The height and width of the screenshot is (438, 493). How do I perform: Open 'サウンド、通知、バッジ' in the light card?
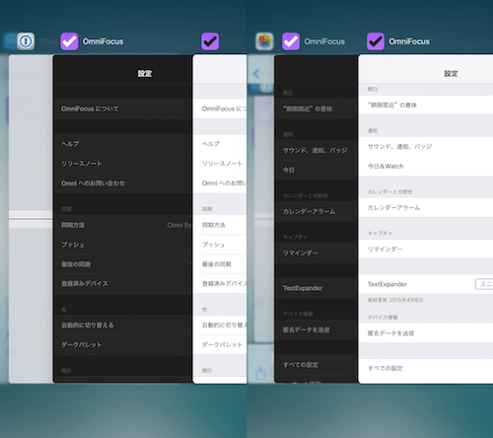click(426, 147)
